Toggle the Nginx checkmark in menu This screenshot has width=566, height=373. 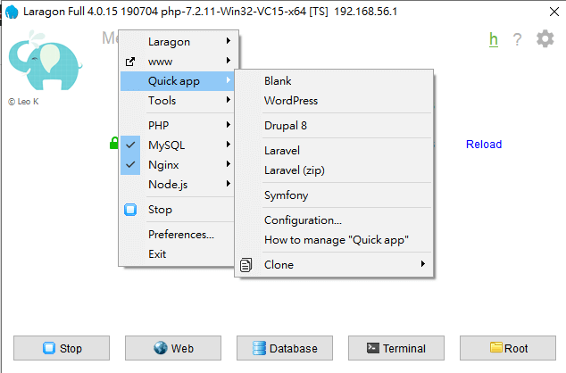(130, 164)
